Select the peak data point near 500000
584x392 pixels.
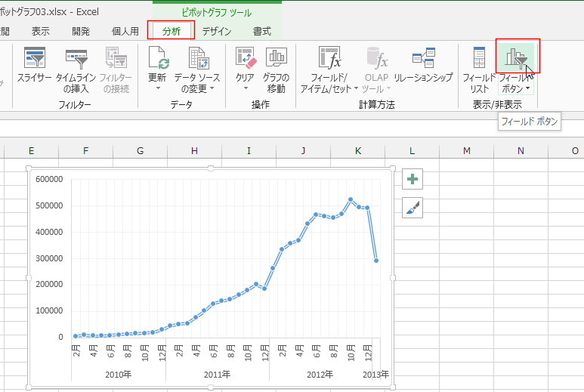[x=351, y=199]
